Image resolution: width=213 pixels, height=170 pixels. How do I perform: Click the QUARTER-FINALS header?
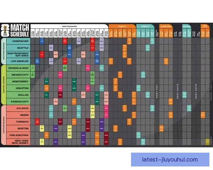(166, 27)
